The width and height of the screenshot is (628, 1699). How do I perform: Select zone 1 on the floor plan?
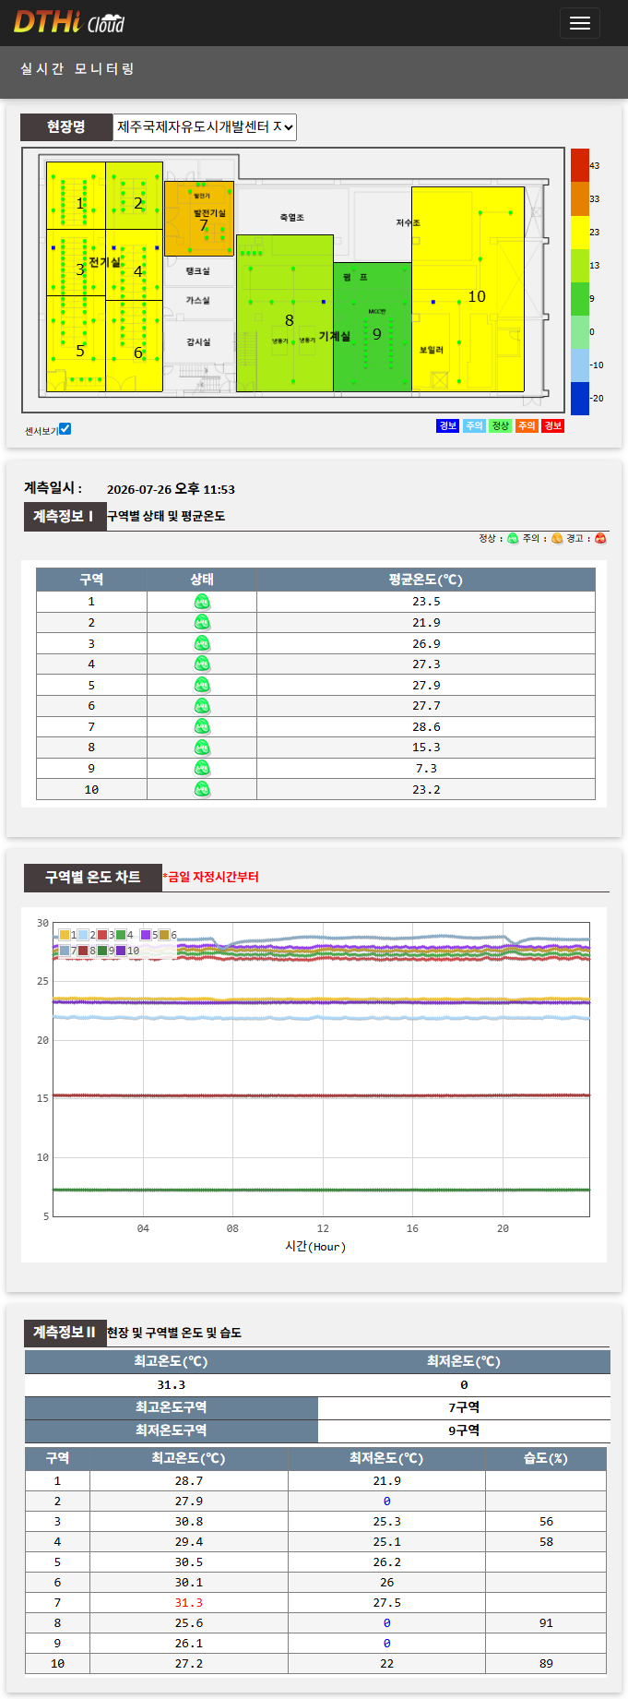pyautogui.click(x=76, y=196)
